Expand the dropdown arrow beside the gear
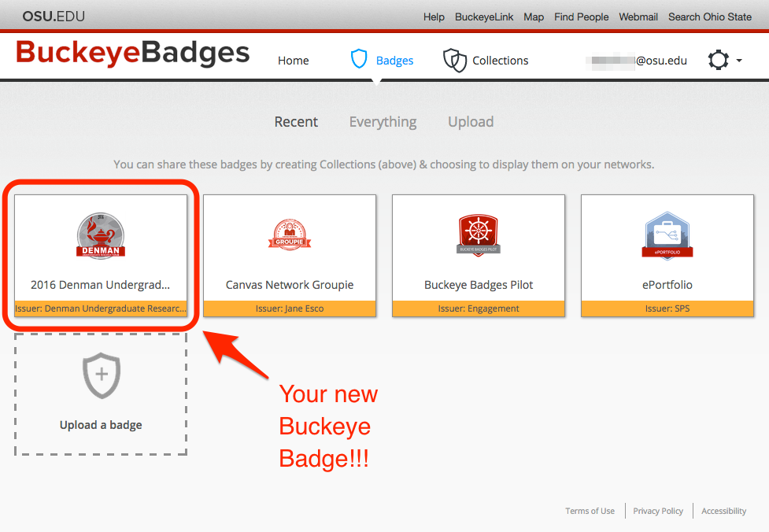Viewport: 769px width, 532px height. click(x=739, y=61)
